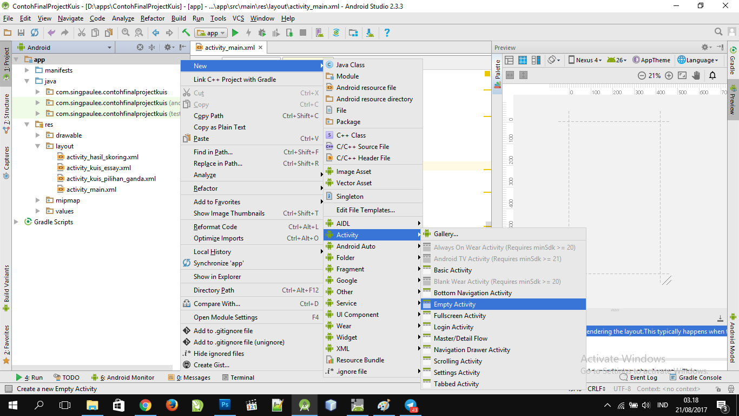739x416 pixels.
Task: Open the Gradle Console button
Action: [696, 378]
